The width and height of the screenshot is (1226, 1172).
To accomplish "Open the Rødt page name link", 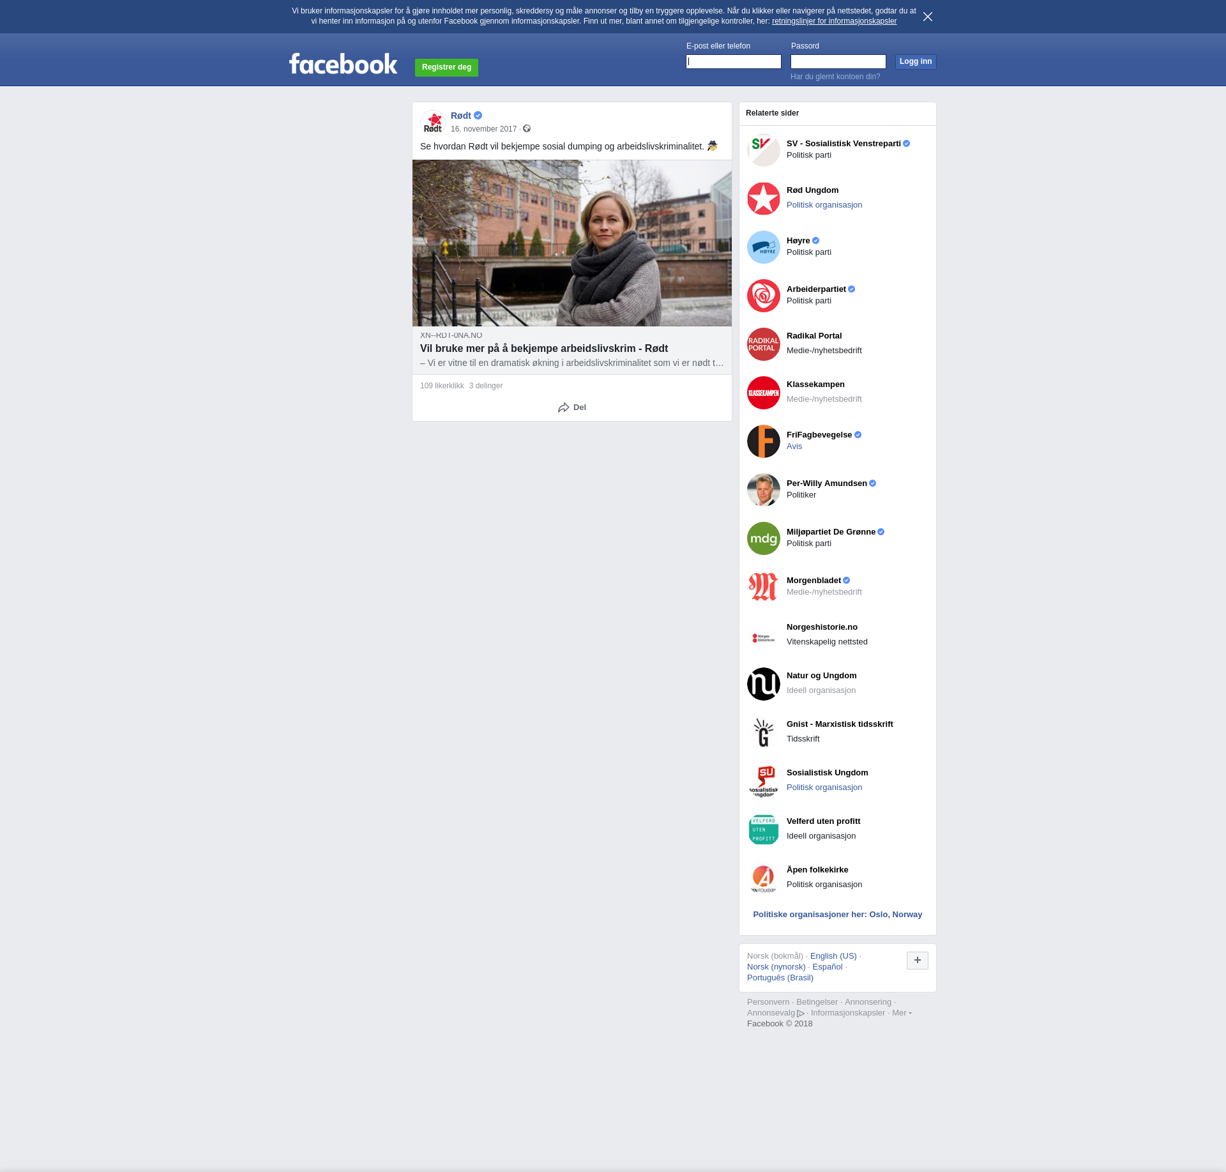I will 461,116.
